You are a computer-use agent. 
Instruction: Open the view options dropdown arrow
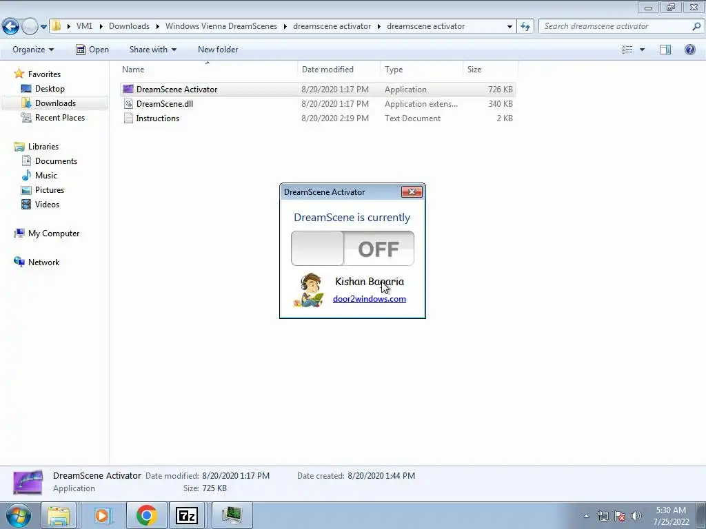tap(642, 50)
